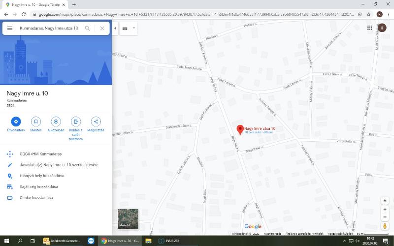This screenshot has height=246, width=394.
Task: Click the Kunmadaras search input field
Action: (48, 28)
